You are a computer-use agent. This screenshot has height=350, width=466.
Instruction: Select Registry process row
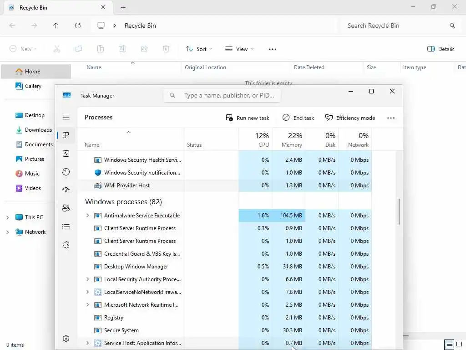point(225,318)
